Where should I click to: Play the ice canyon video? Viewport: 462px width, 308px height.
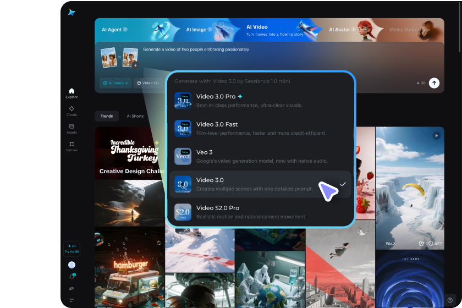tap(436, 136)
